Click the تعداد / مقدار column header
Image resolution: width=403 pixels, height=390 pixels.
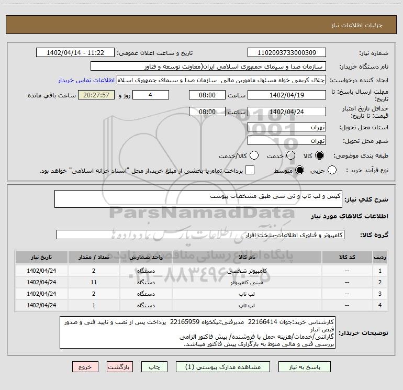[94, 257]
